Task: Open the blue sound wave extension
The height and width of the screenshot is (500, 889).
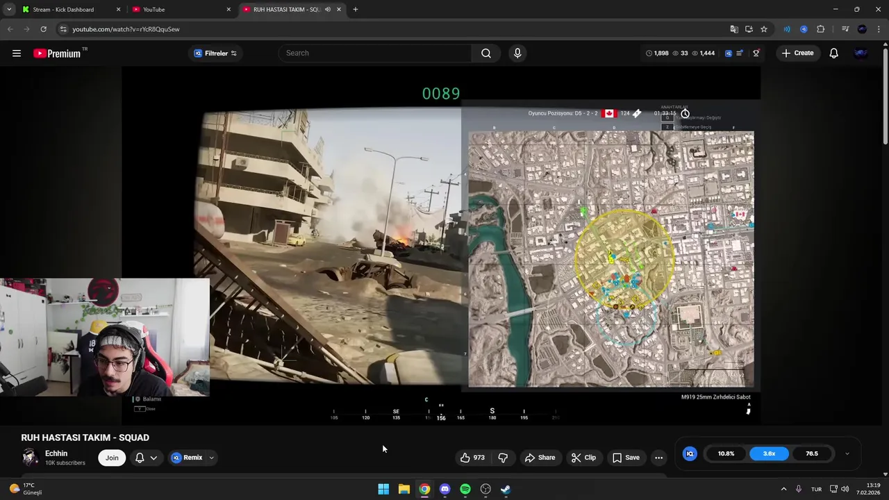Action: [x=787, y=29]
